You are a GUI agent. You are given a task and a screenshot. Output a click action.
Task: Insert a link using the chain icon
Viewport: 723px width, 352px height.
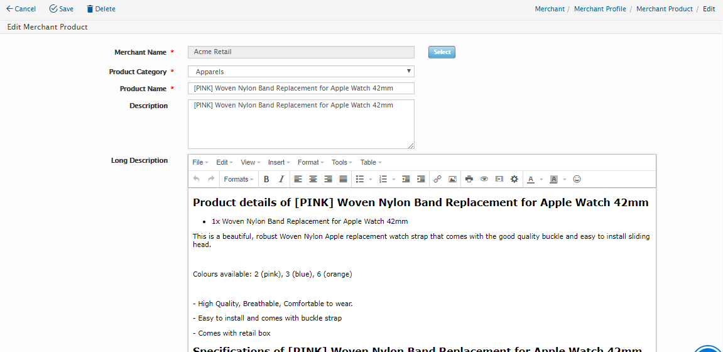pyautogui.click(x=437, y=179)
